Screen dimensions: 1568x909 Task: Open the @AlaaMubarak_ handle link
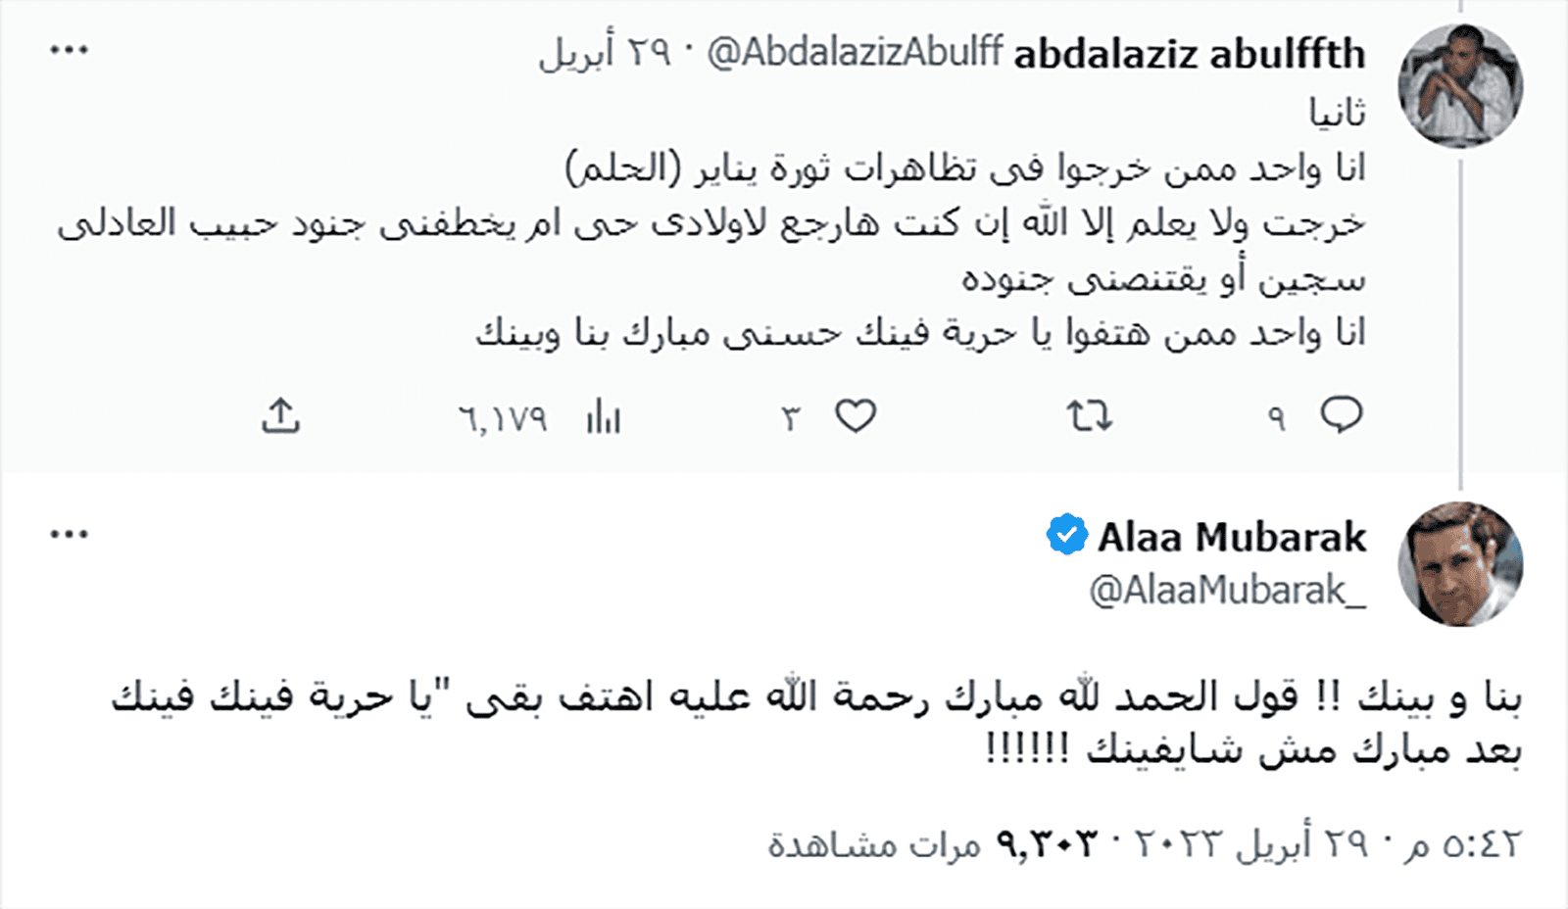[x=1227, y=591]
